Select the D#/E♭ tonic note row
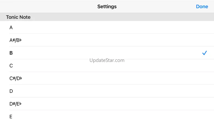Screen dimensions: 214x120 (x=107, y=104)
